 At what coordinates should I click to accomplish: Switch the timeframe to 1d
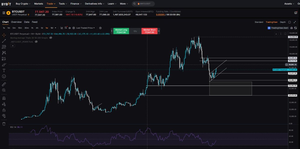tap(42, 28)
